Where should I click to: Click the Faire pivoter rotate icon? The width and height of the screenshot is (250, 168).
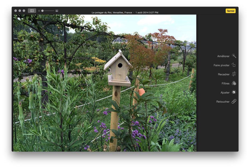234,65
